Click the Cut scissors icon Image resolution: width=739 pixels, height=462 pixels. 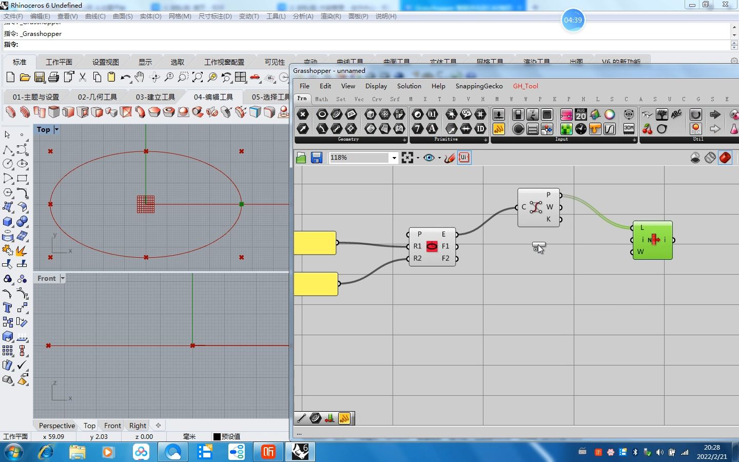click(83, 78)
